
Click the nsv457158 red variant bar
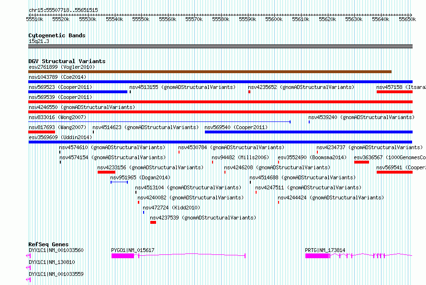[394, 92]
